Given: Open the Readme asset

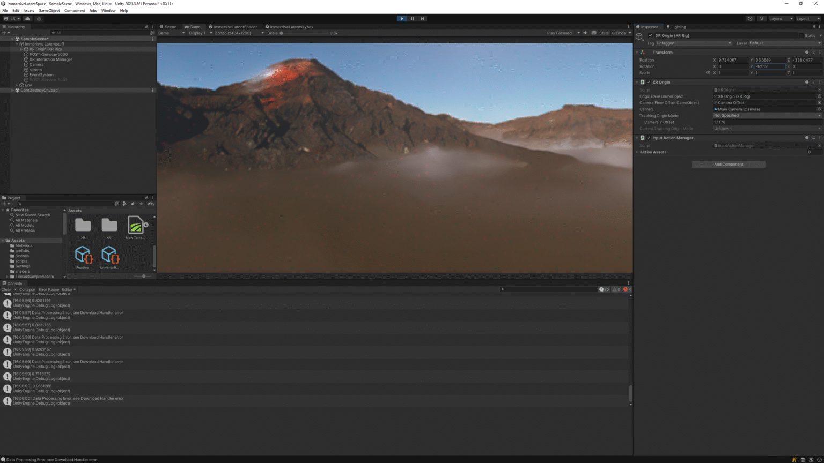Looking at the screenshot, I should point(83,257).
